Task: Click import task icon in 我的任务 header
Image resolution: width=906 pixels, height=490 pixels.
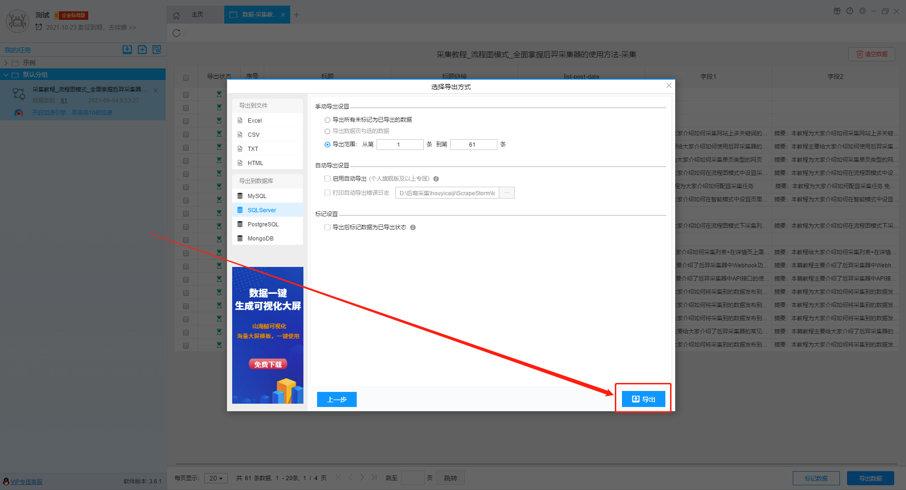Action: click(127, 50)
